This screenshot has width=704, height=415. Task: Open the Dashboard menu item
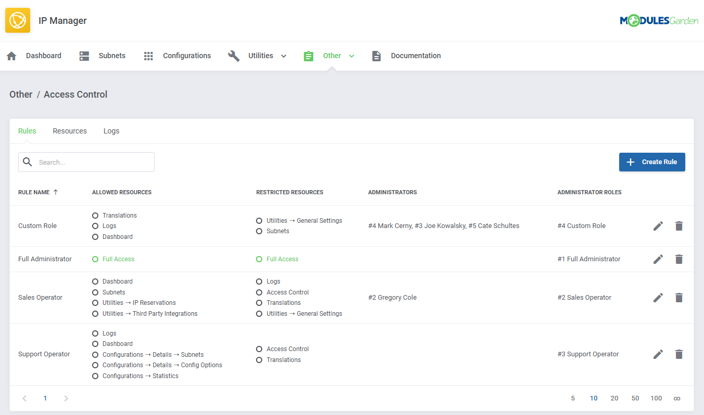pos(44,56)
